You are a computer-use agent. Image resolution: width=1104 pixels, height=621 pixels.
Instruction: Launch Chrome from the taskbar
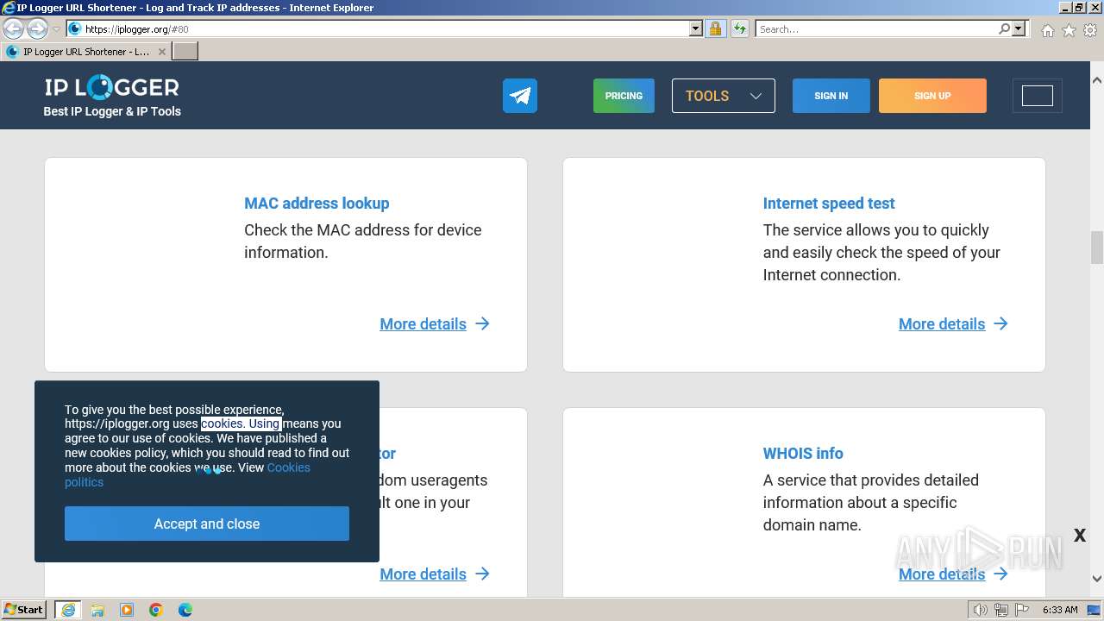(156, 610)
